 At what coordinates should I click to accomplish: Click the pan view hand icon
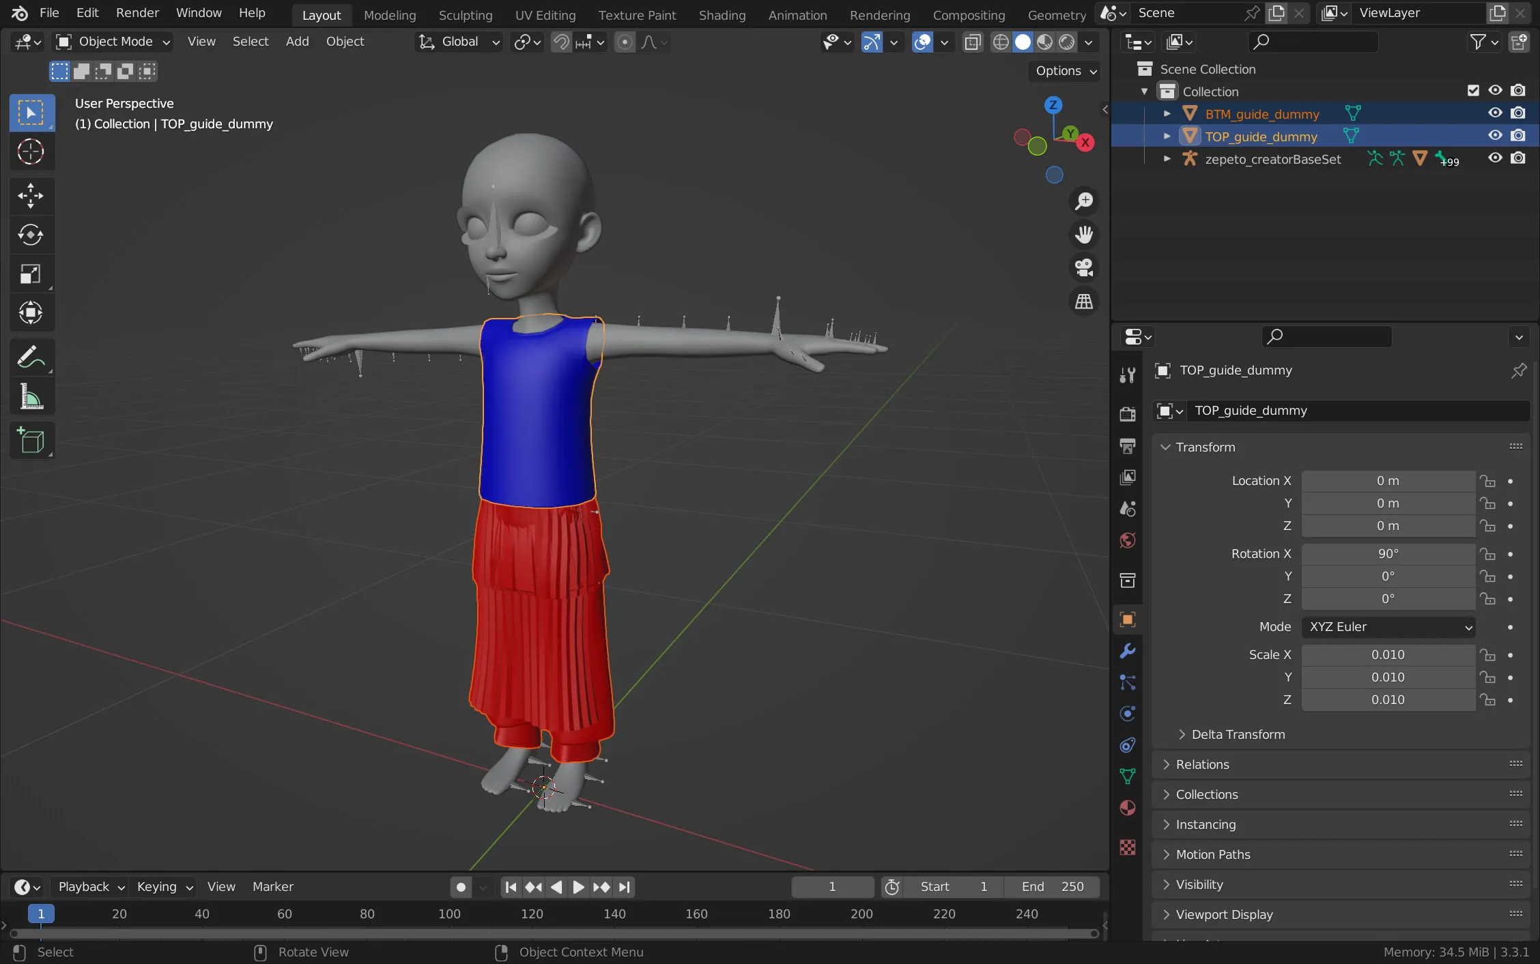(1084, 235)
